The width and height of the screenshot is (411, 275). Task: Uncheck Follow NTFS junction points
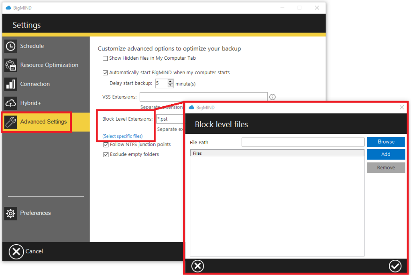coord(106,144)
